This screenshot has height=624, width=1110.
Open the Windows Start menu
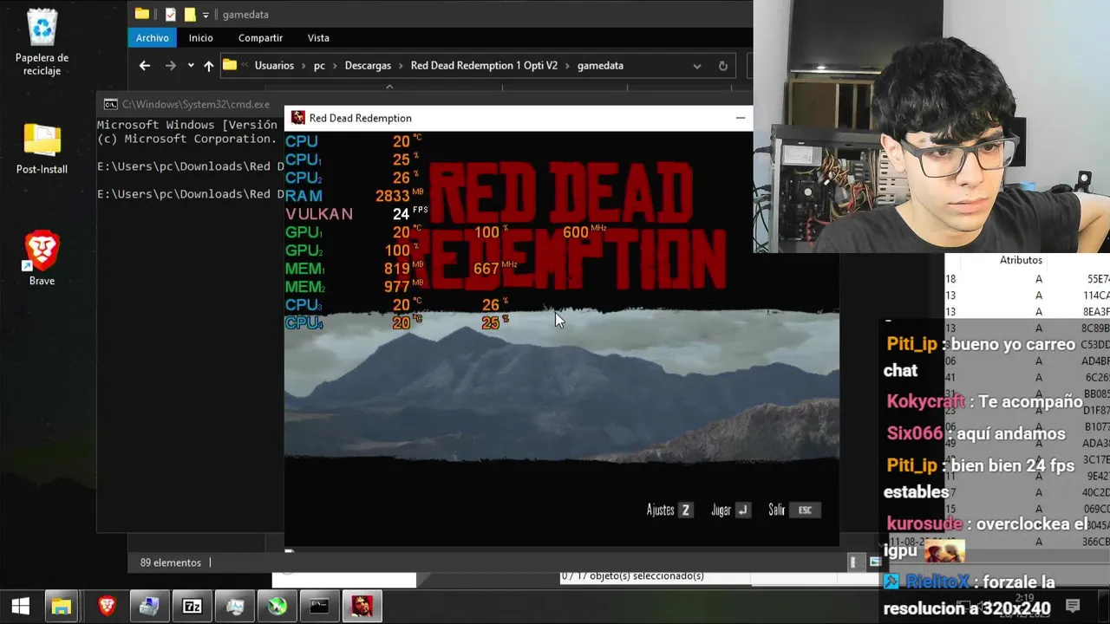[x=21, y=607]
